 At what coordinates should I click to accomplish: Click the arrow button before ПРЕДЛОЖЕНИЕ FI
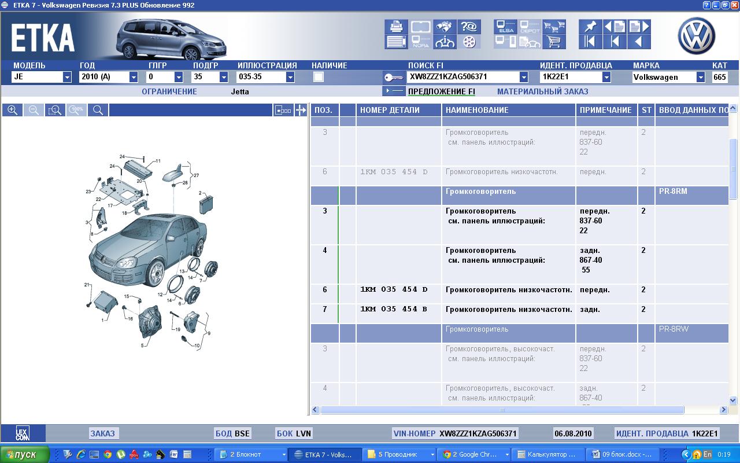(394, 91)
